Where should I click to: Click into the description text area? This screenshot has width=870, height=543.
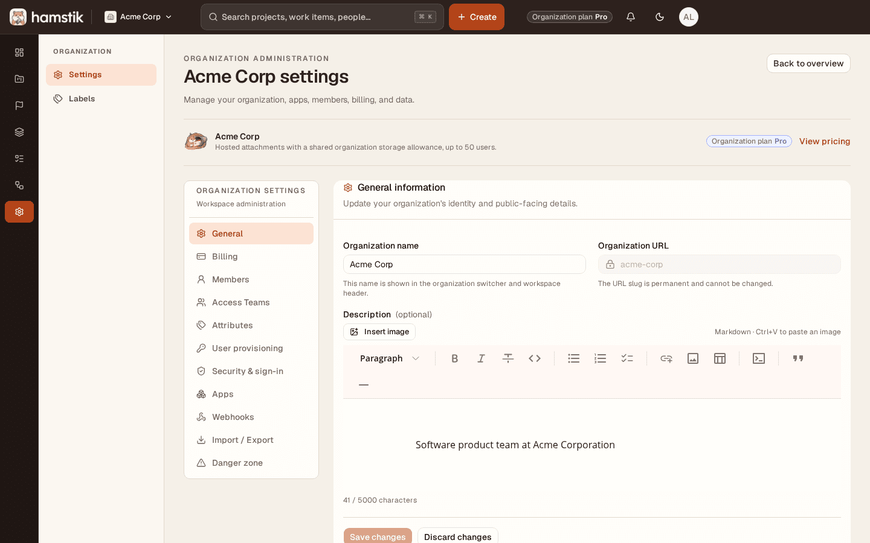click(x=592, y=445)
